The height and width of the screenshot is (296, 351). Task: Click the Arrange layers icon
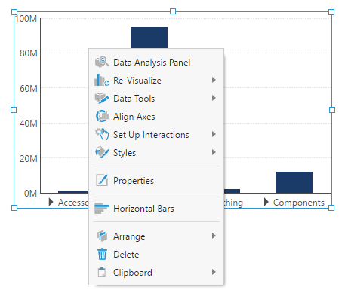pos(102,236)
